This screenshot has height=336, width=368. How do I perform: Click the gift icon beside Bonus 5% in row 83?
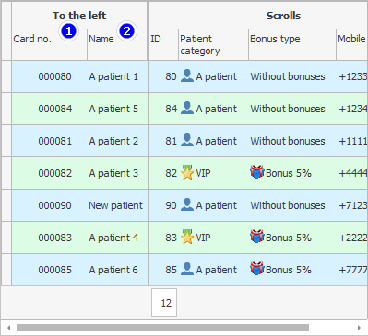tap(257, 237)
